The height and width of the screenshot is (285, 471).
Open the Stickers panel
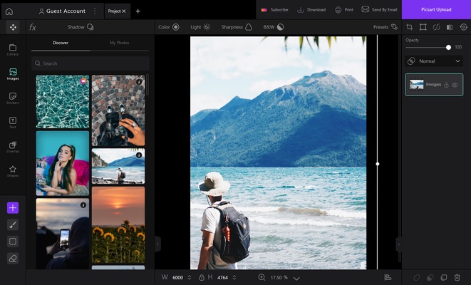[13, 98]
